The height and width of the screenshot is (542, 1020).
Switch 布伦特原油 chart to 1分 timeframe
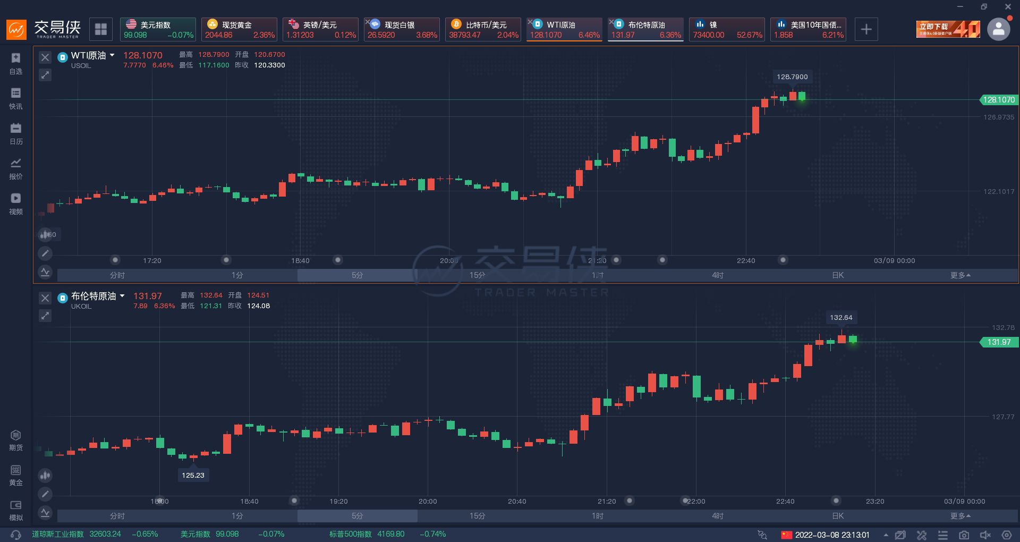[x=237, y=516]
